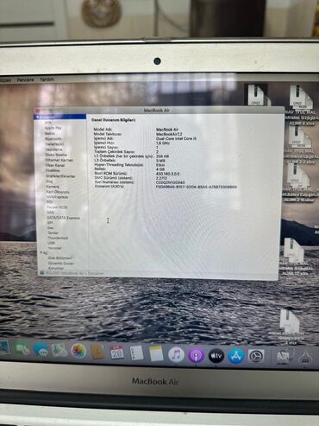Viewport: 319px width, 426px height.
Task: Open the ALIMI 17.xlsx desktop file
Action: [x=294, y=256]
